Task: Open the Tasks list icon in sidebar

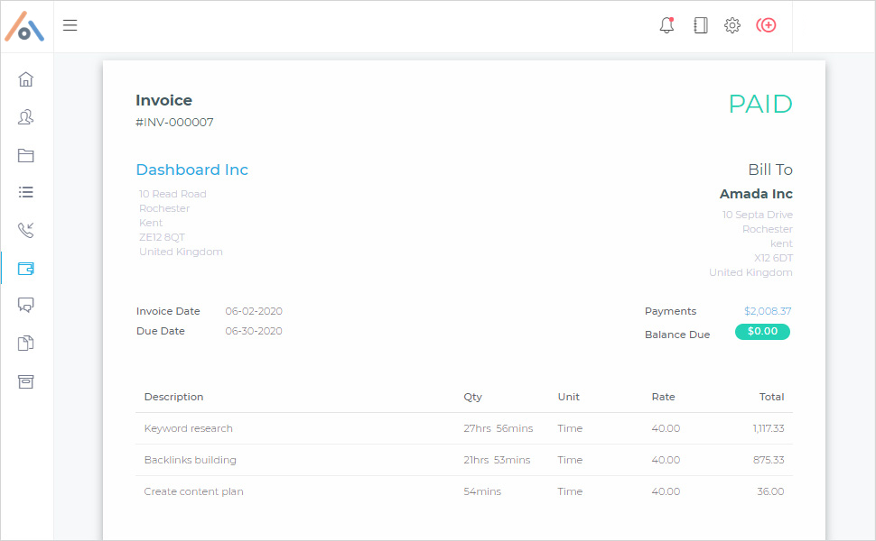Action: coord(26,192)
